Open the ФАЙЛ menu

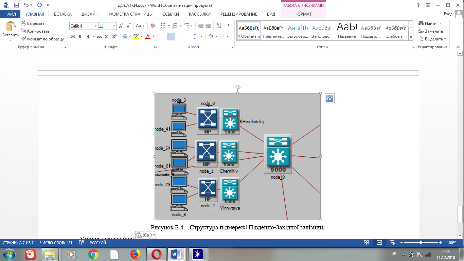[x=10, y=14]
